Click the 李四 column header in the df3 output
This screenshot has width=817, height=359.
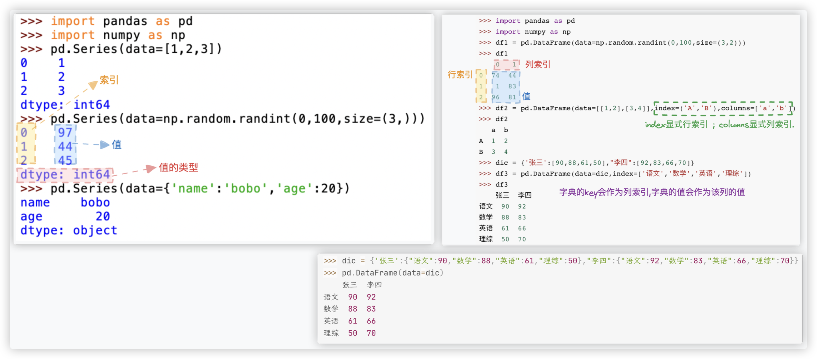pyautogui.click(x=525, y=195)
